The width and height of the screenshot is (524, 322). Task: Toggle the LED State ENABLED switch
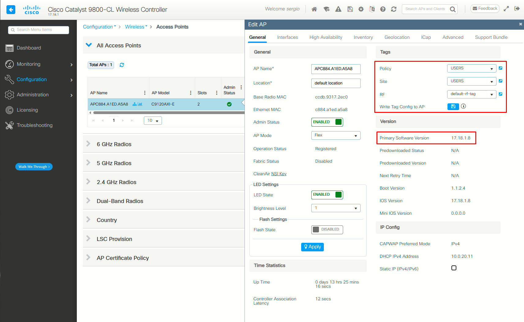pyautogui.click(x=327, y=195)
